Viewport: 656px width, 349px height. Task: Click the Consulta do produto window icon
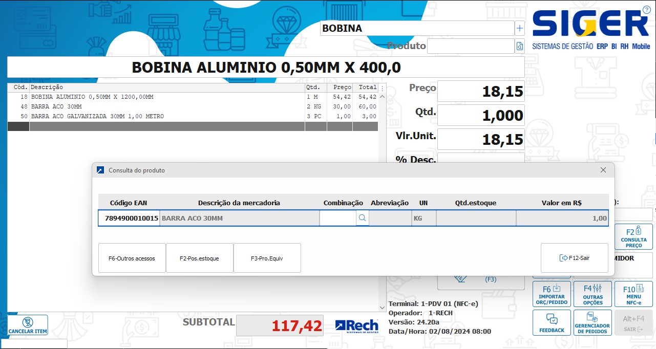point(100,170)
